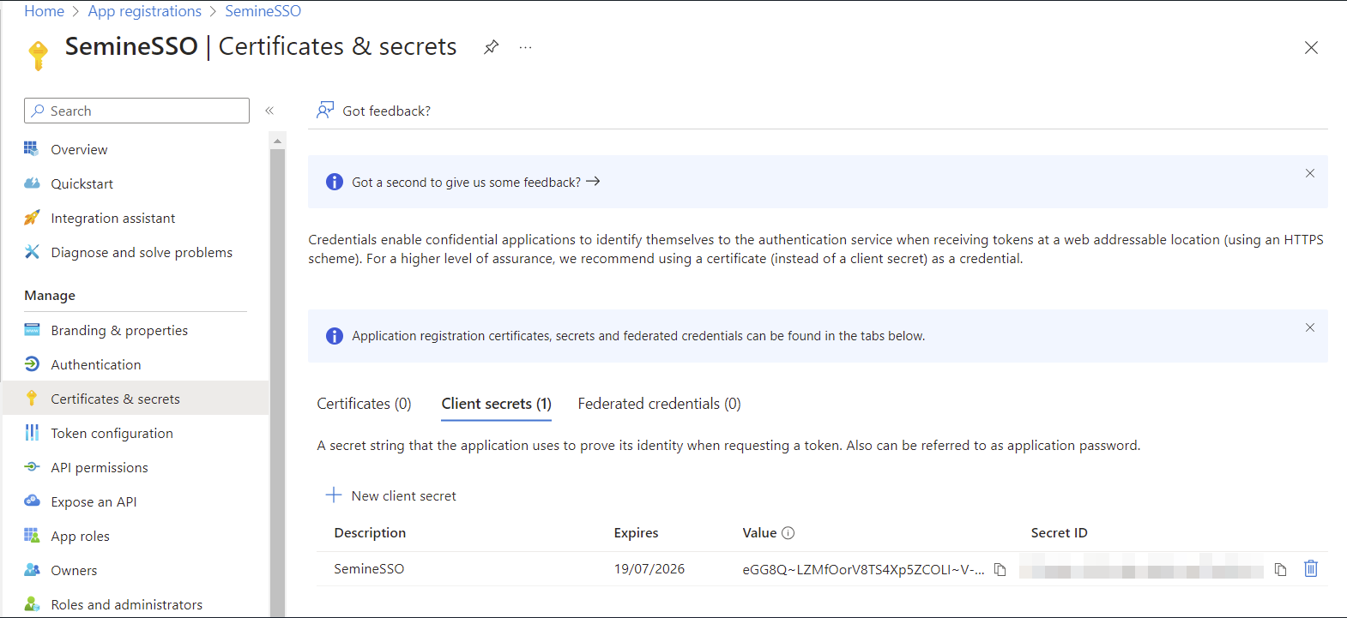Click the plus icon for new client secret
Viewport: 1347px width, 618px height.
point(334,495)
